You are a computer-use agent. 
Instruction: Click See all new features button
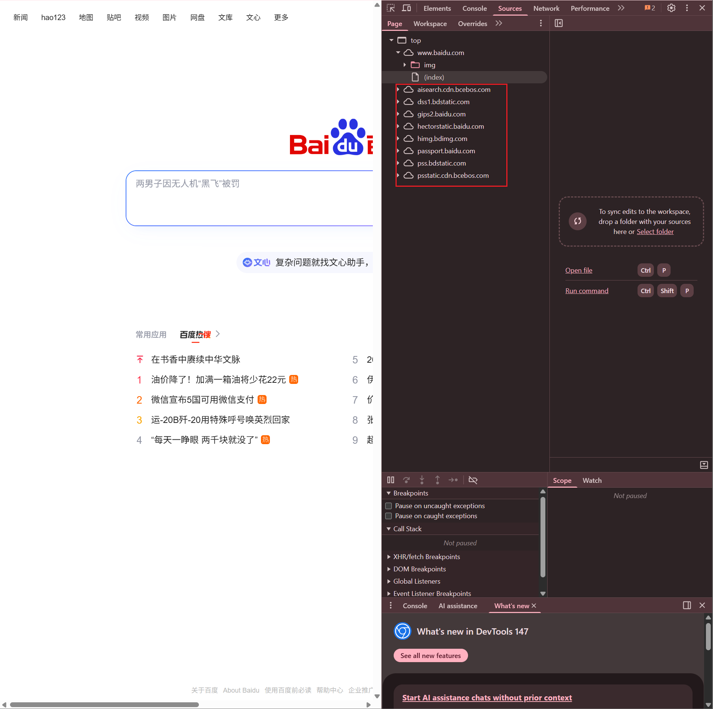click(430, 655)
